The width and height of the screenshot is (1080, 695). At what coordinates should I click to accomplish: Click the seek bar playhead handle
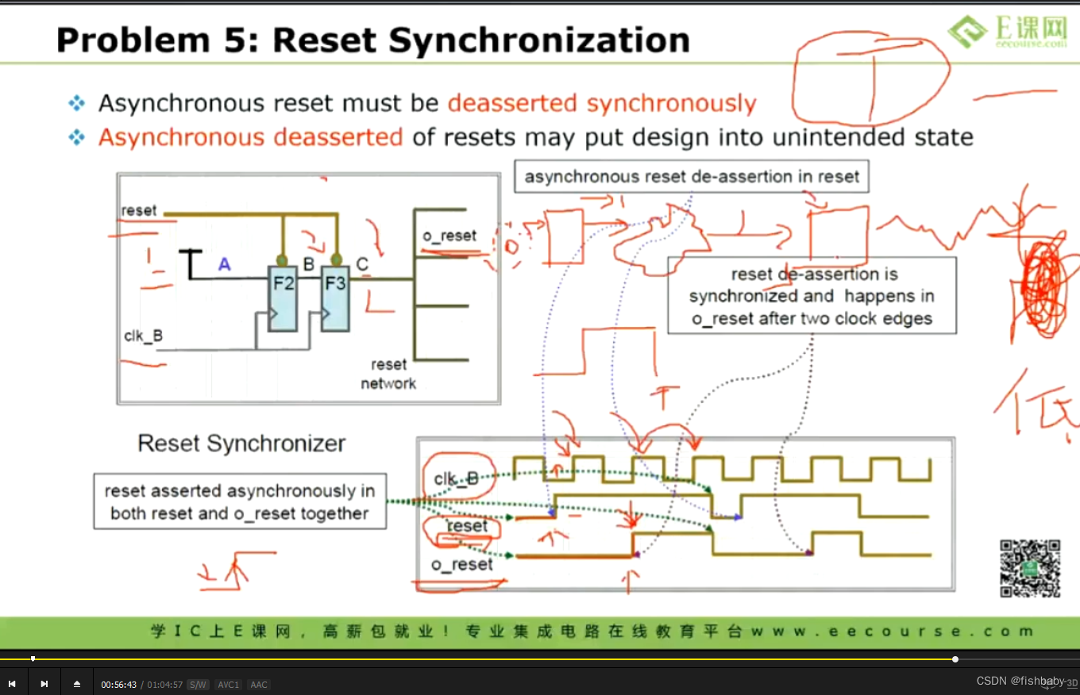(x=955, y=659)
